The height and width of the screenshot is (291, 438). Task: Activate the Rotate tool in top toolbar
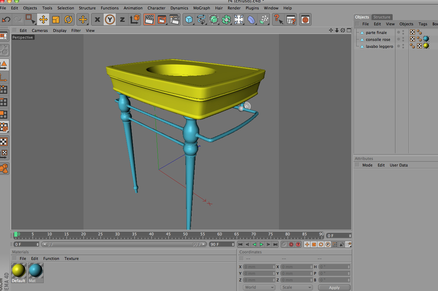pos(68,20)
